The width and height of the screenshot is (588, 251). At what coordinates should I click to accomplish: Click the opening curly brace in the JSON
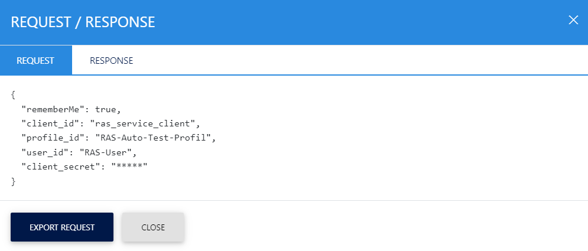pos(13,94)
